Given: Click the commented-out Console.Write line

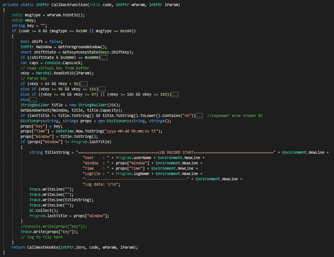Looking at the screenshot, I should click(x=54, y=226).
